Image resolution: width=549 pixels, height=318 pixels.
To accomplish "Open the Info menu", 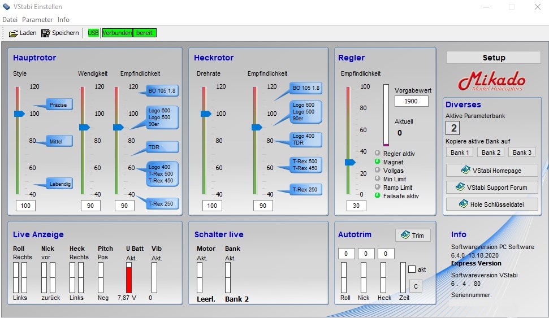I will 63,20.
